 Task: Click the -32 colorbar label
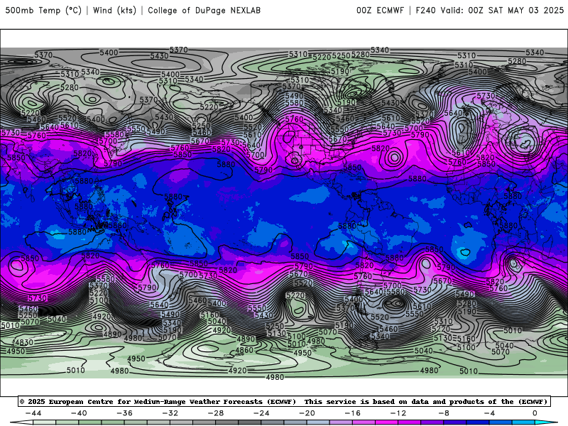pyautogui.click(x=170, y=413)
